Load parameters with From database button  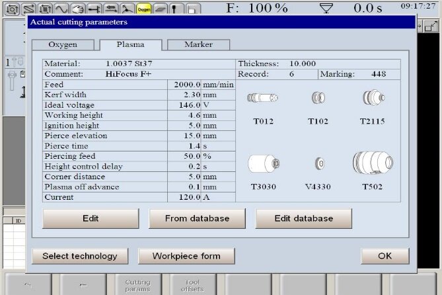click(x=197, y=218)
